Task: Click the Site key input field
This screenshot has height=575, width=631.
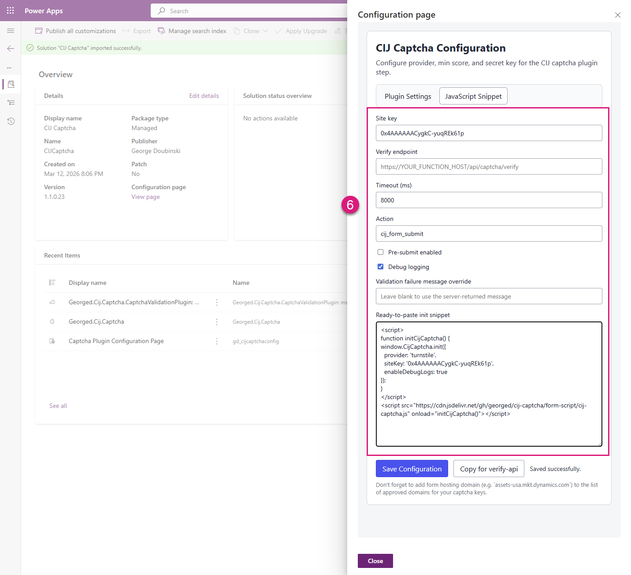Action: (489, 133)
